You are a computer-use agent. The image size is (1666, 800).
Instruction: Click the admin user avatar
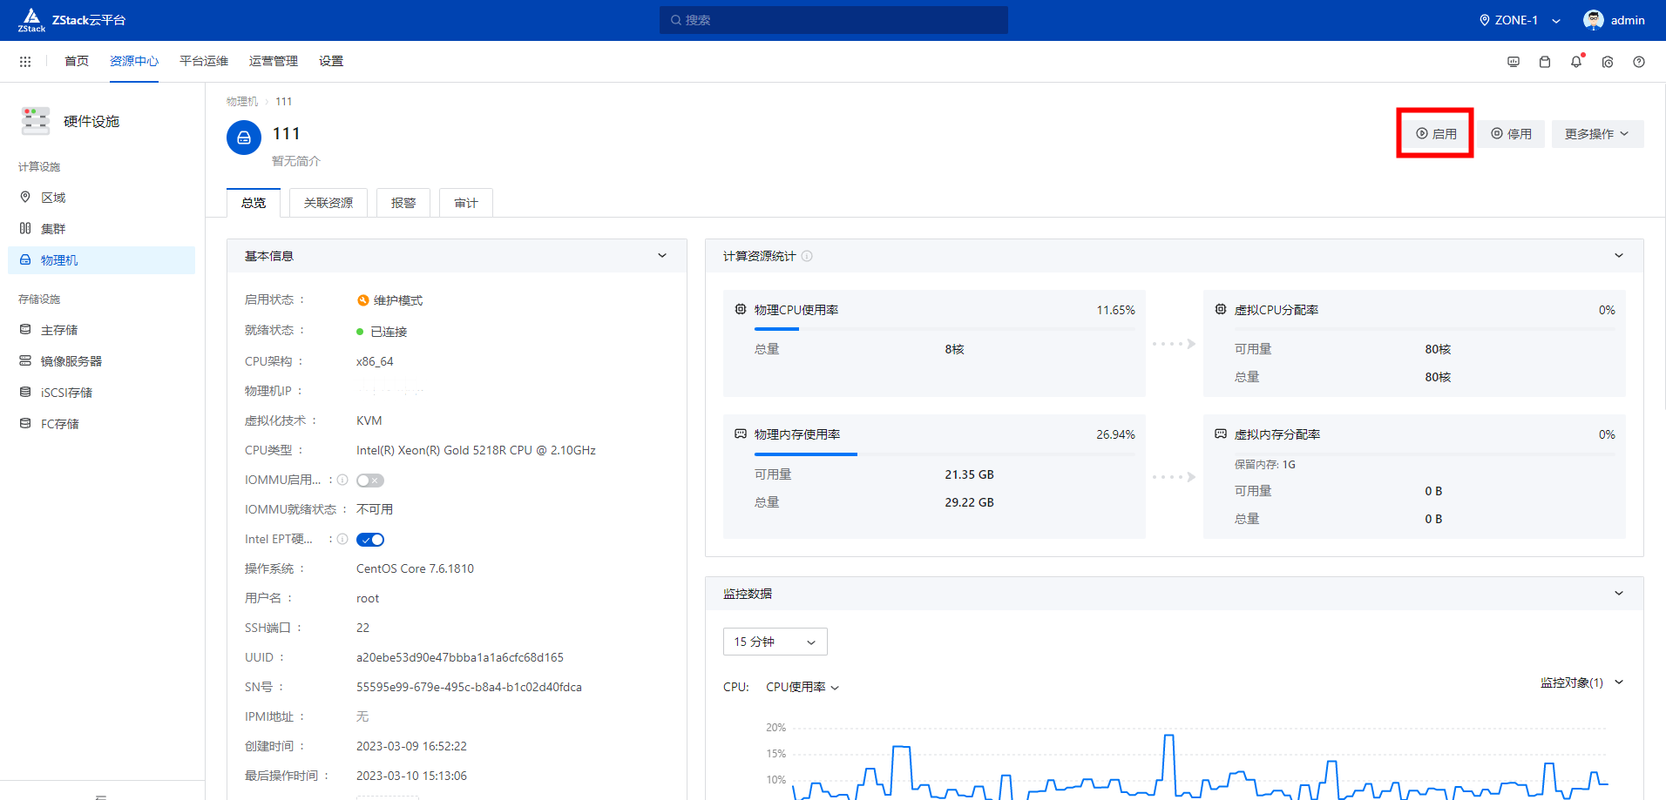coord(1594,20)
